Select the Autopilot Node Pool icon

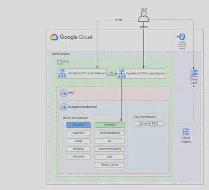pyautogui.click(x=64, y=107)
